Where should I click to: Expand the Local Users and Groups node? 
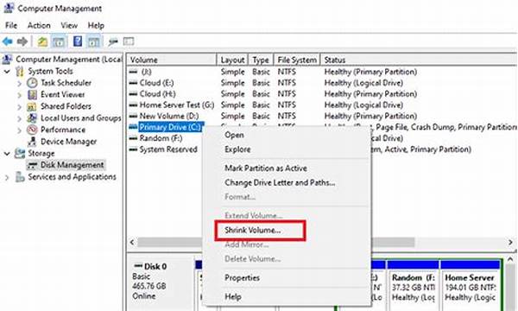coord(19,118)
